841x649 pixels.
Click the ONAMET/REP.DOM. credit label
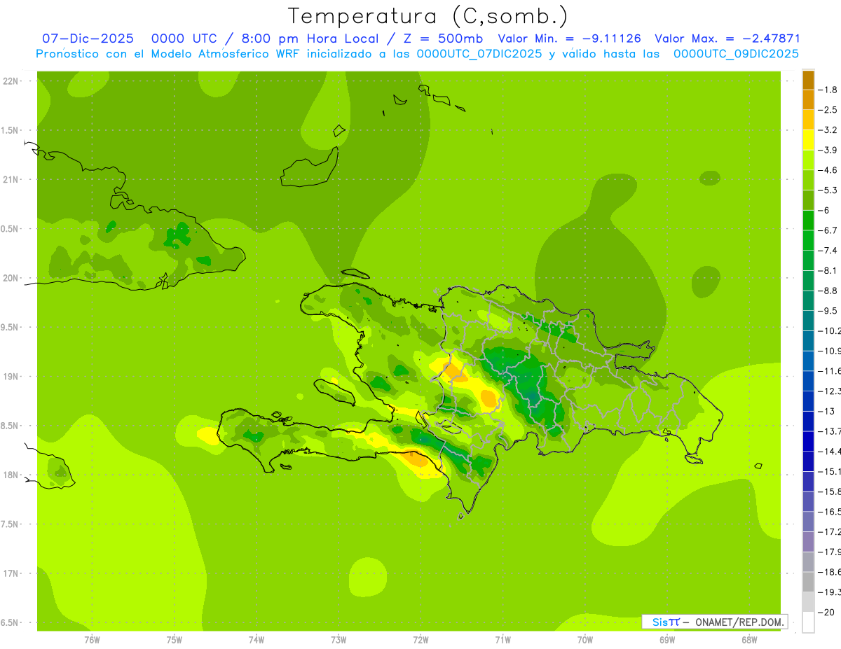point(739,622)
